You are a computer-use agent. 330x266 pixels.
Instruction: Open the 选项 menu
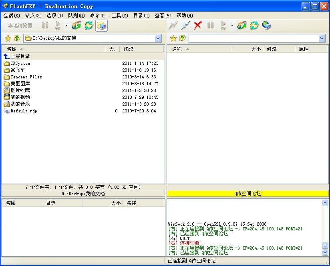(x=55, y=16)
